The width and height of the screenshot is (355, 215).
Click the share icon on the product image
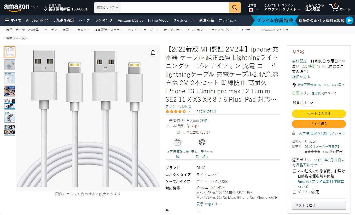tap(153, 52)
